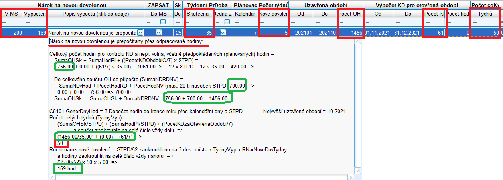Sort by the Skutečná column header
Screen dimensions: 503x180
pyautogui.click(x=199, y=14)
